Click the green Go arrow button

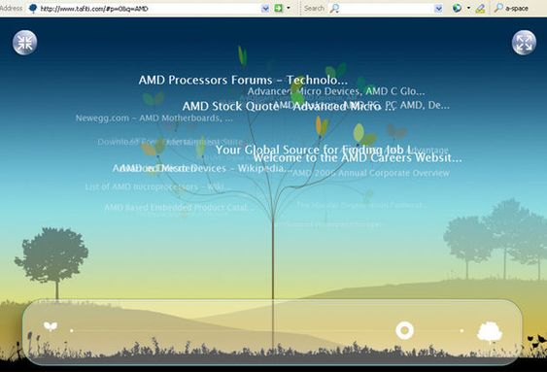pos(279,8)
